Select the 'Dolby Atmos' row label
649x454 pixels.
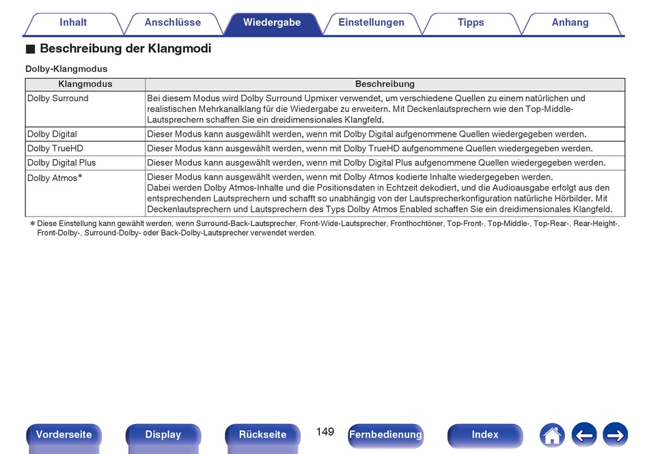pos(55,178)
